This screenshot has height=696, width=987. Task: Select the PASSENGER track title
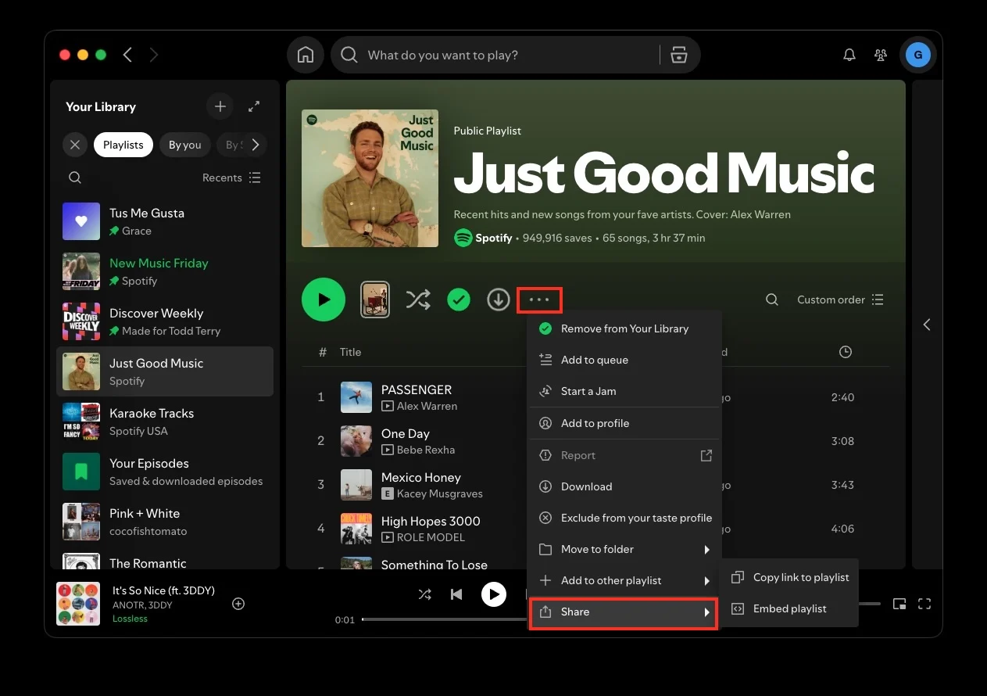point(417,389)
